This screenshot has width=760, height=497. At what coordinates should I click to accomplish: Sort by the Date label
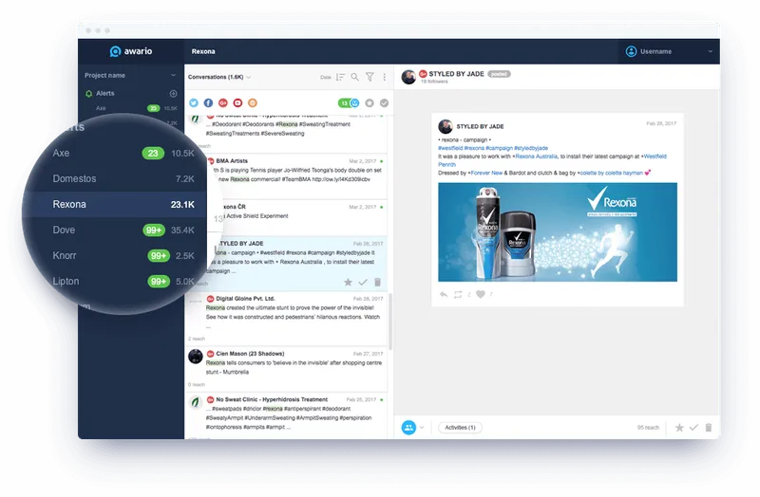[x=326, y=77]
